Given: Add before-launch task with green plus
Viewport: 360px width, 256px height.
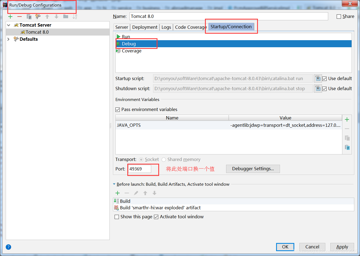Looking at the screenshot, I should [118, 193].
